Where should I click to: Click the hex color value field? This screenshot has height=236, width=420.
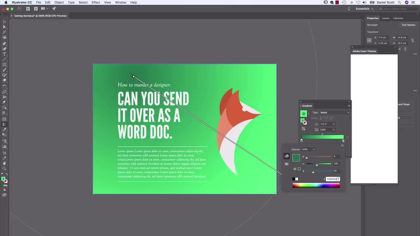[333, 179]
